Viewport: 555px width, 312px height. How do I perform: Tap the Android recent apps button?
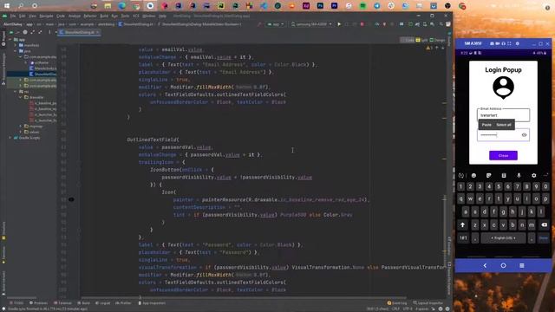521,265
